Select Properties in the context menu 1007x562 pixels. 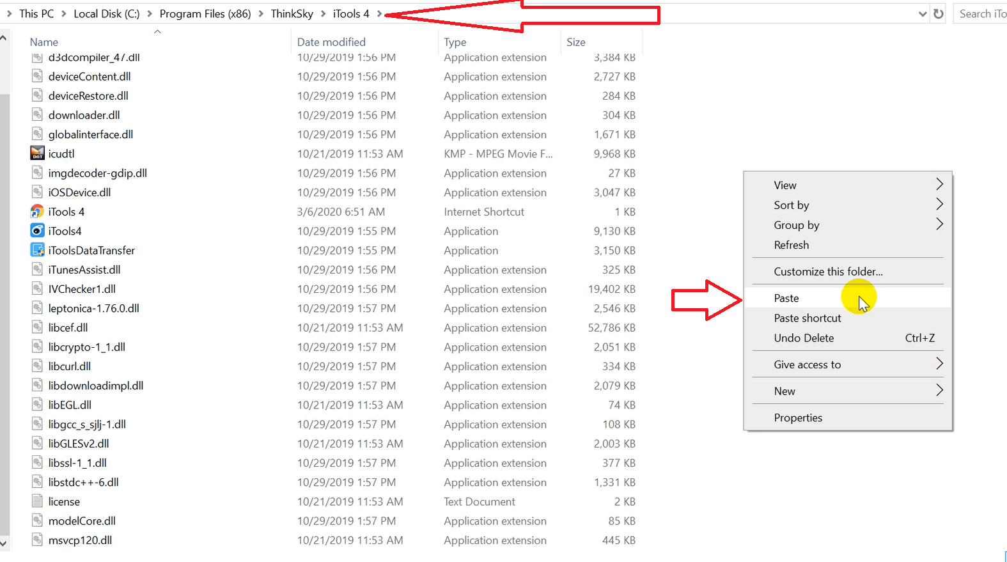click(x=798, y=418)
